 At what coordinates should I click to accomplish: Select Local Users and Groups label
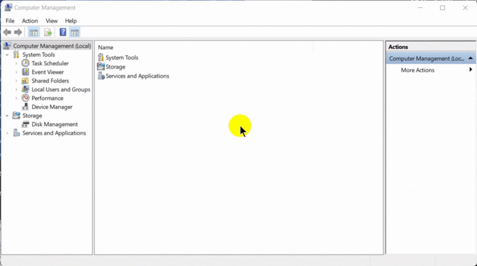(61, 90)
